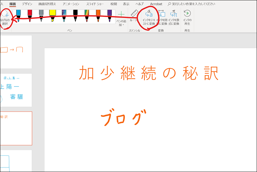Click Ink to Shape (インクを図形に変換)

[162, 17]
